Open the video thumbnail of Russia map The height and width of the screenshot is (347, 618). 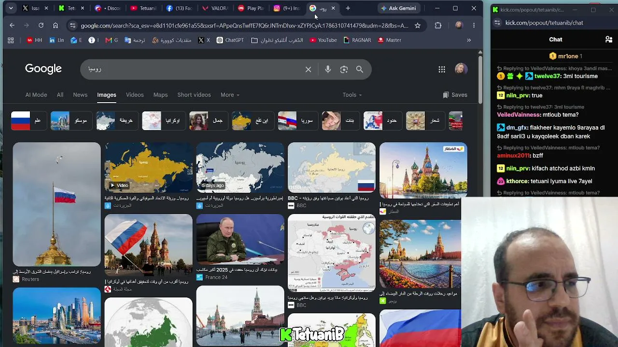[x=148, y=168]
